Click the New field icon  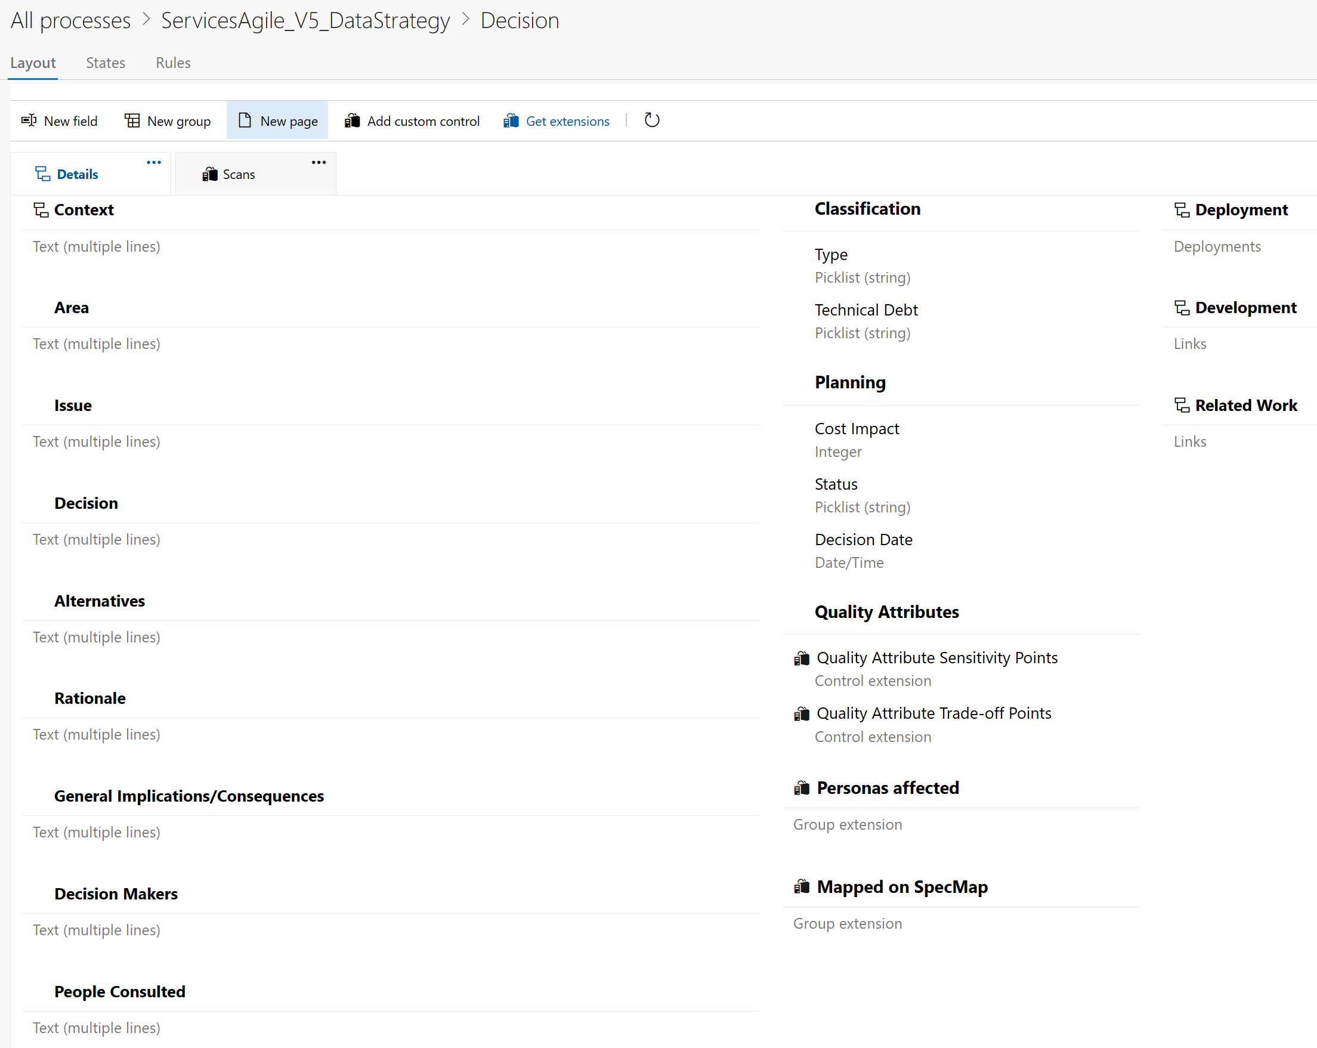29,120
